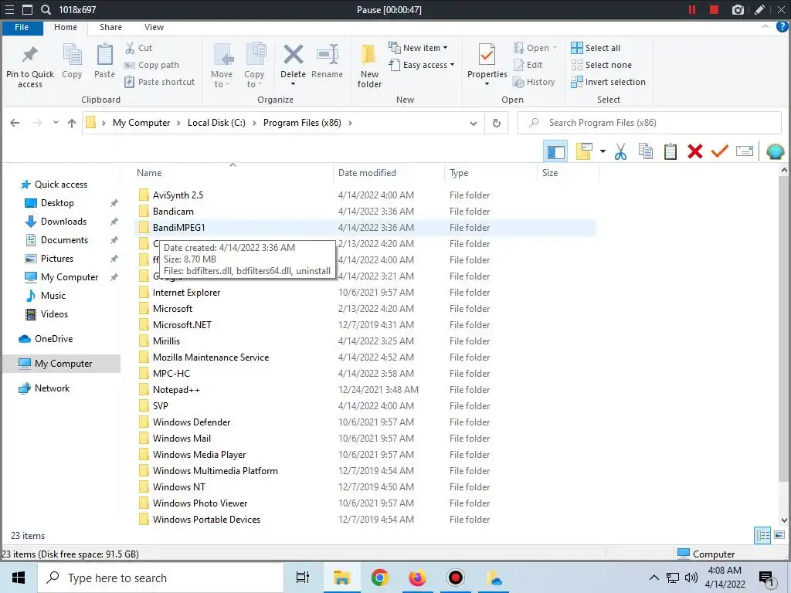Select Network in the navigation pane
This screenshot has height=593, width=791.
[x=52, y=388]
